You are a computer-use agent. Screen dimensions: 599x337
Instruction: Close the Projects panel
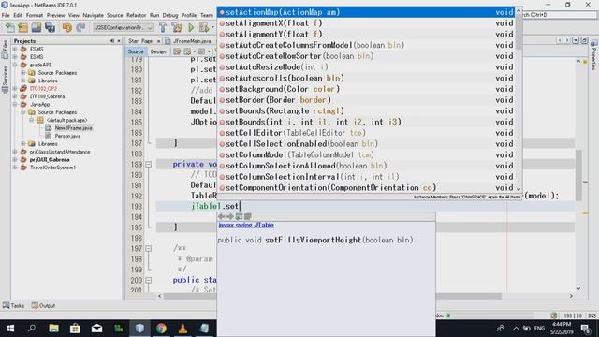(x=119, y=41)
